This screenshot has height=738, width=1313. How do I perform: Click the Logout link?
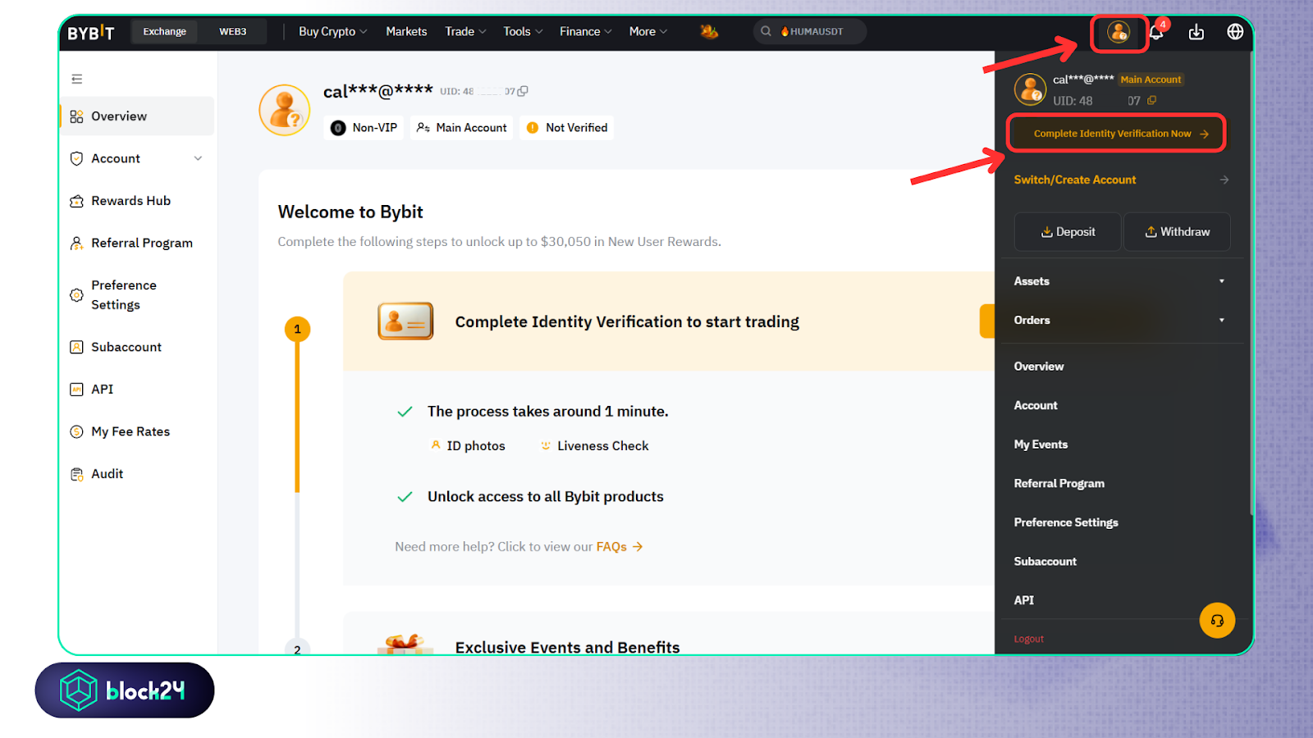pyautogui.click(x=1028, y=639)
